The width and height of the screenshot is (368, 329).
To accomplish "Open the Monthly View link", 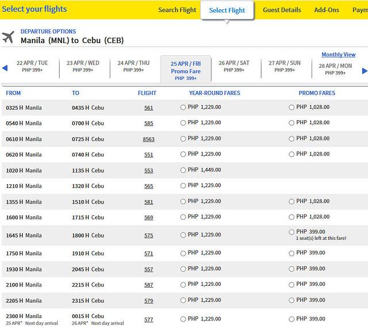I will (338, 55).
